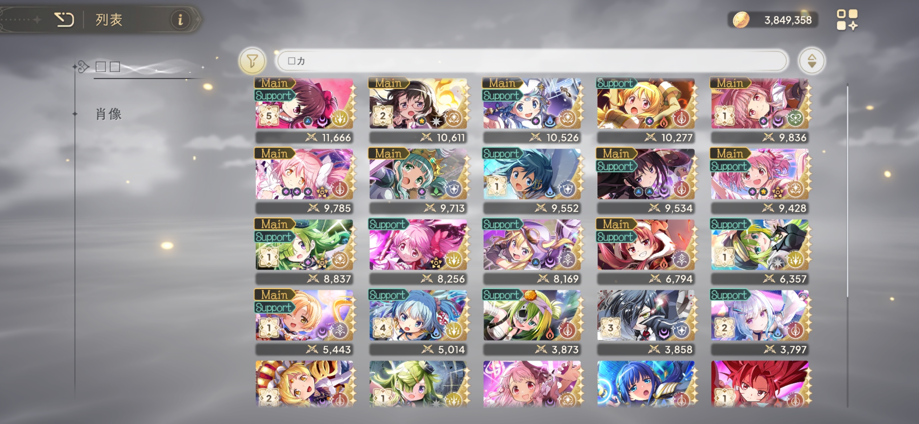This screenshot has height=424, width=919.
Task: Open the teal-haired crowned card 9,713
Action: tap(418, 181)
